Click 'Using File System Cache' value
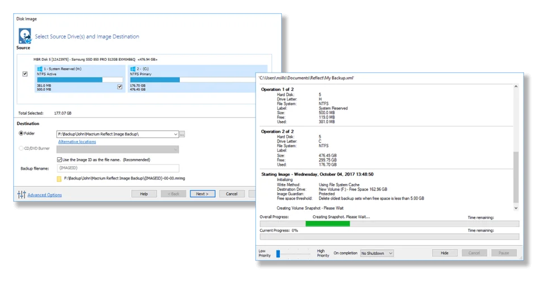Screen dimensions: 536x281 pyautogui.click(x=339, y=185)
